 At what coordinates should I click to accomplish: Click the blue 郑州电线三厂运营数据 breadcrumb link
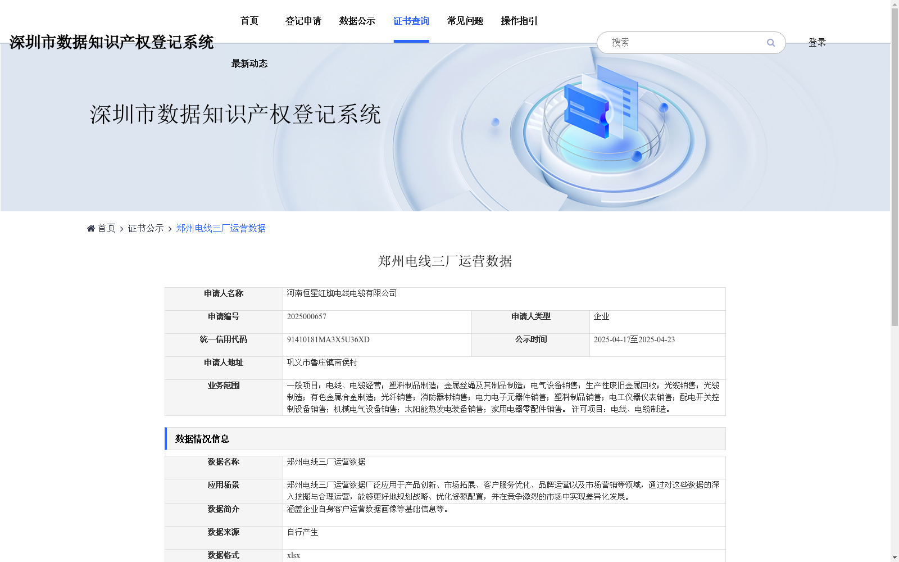221,228
